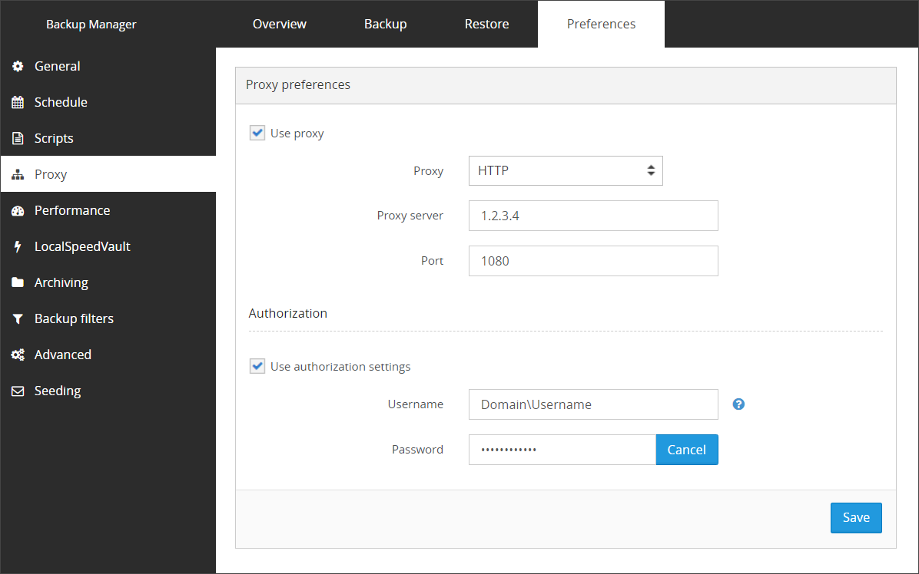The width and height of the screenshot is (919, 574).
Task: Click the LocalSpeedVault lightning bolt icon
Action: [x=18, y=247]
